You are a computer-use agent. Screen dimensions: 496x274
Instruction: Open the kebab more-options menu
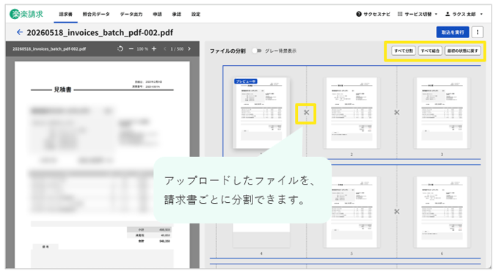click(x=478, y=32)
